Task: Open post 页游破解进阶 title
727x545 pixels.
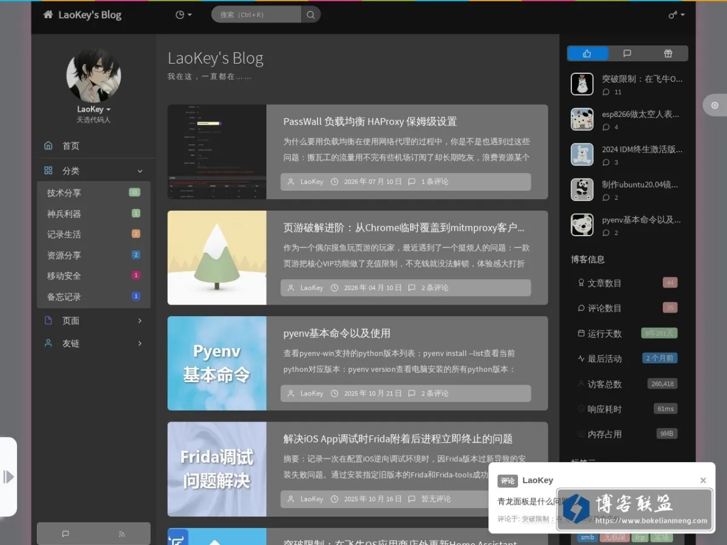Action: pyautogui.click(x=404, y=228)
